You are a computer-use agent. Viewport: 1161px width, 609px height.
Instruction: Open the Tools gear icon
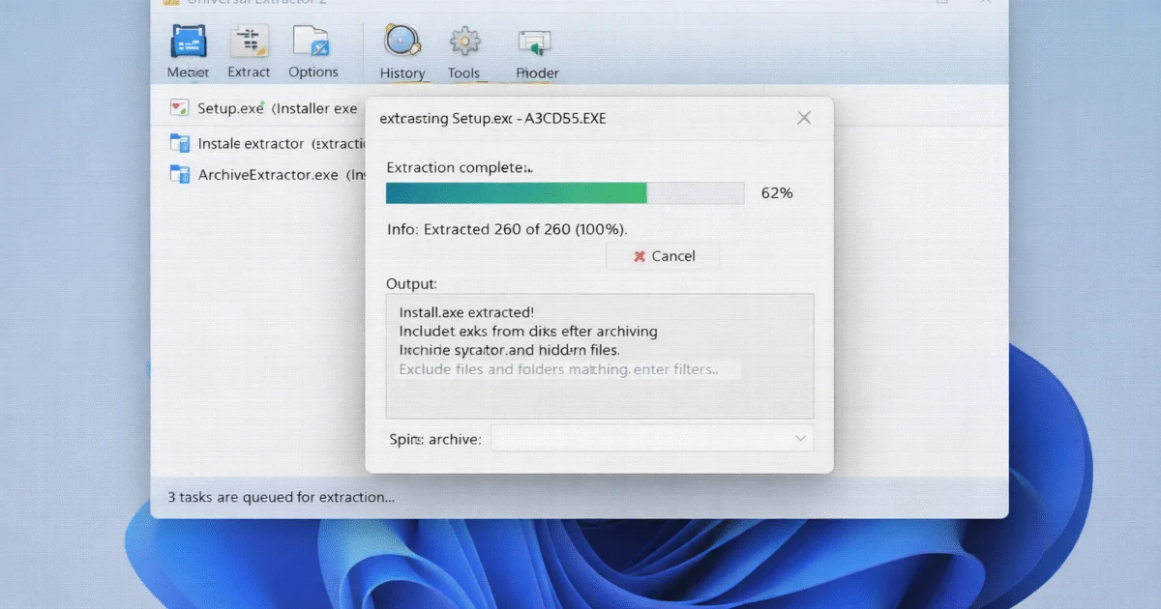tap(464, 42)
